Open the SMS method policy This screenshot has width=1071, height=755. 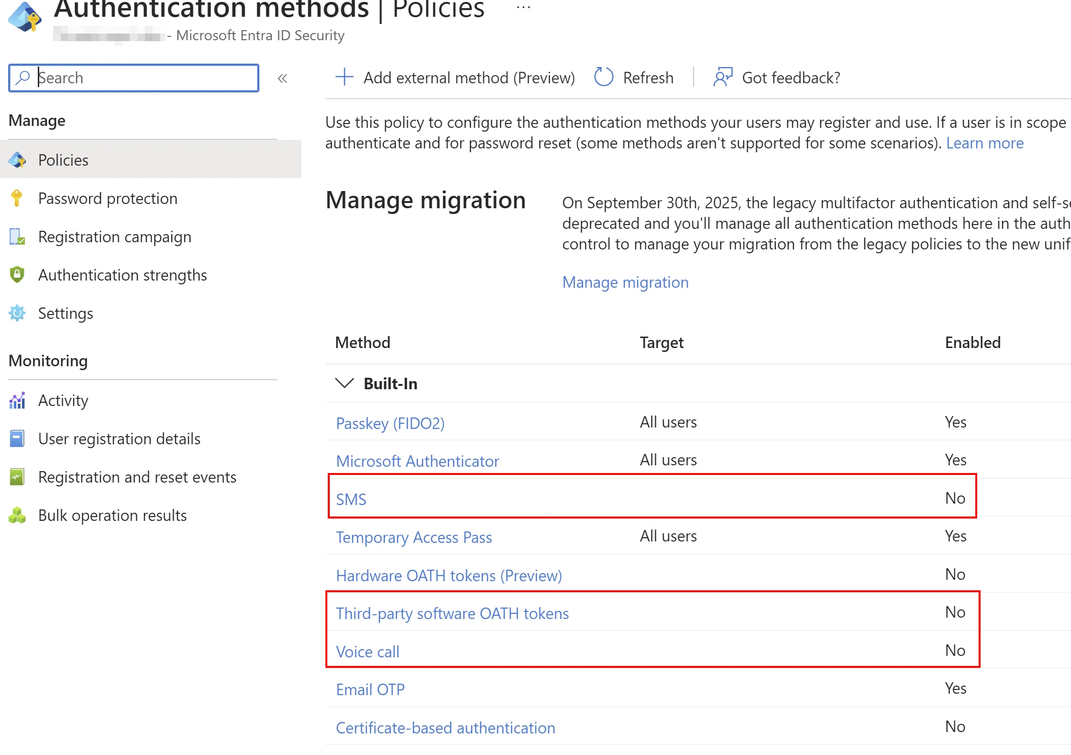(x=351, y=499)
